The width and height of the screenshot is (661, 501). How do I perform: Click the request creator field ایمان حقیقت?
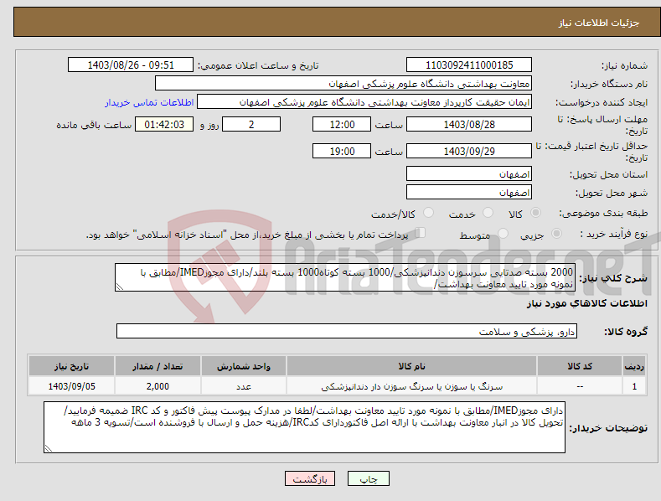click(364, 102)
